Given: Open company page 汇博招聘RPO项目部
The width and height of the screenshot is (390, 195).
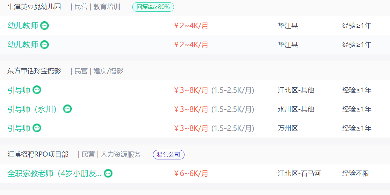Looking at the screenshot, I should (x=38, y=155).
